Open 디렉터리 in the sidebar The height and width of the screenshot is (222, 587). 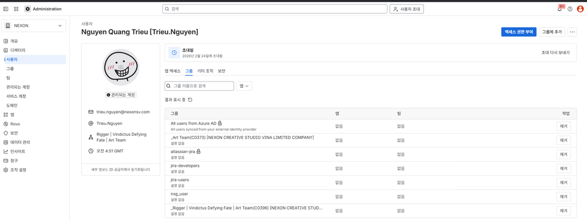coord(34,50)
